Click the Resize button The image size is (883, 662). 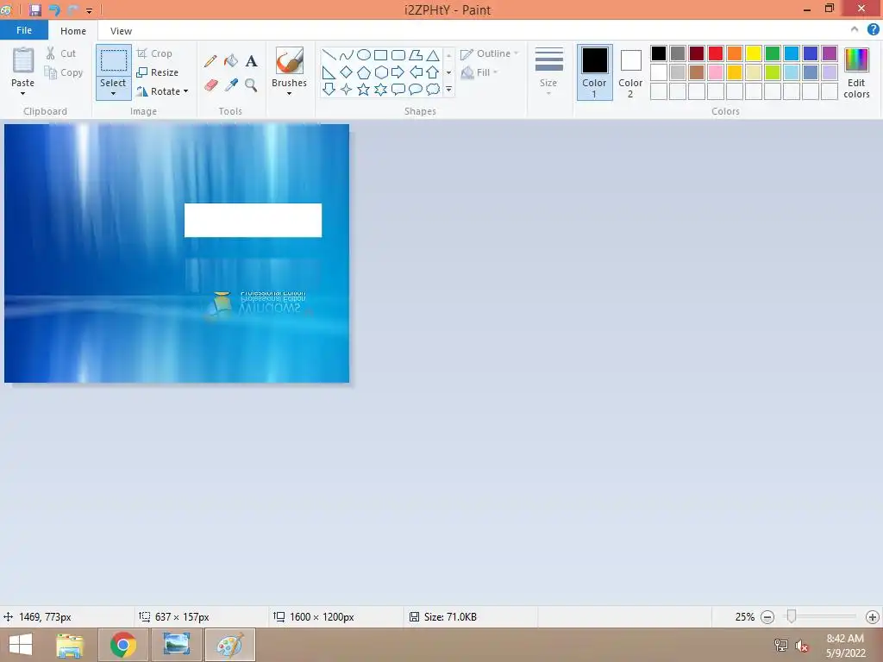click(x=158, y=72)
